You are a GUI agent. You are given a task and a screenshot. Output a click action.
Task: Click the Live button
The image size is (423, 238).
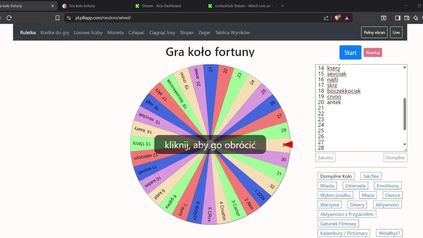[x=396, y=32]
